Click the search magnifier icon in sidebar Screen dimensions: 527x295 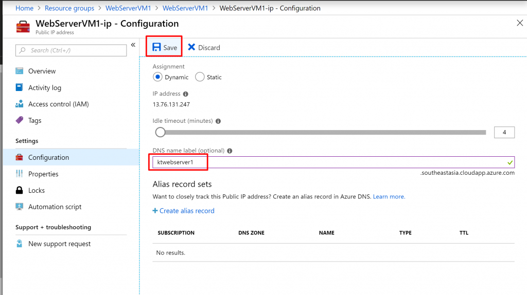(x=23, y=50)
